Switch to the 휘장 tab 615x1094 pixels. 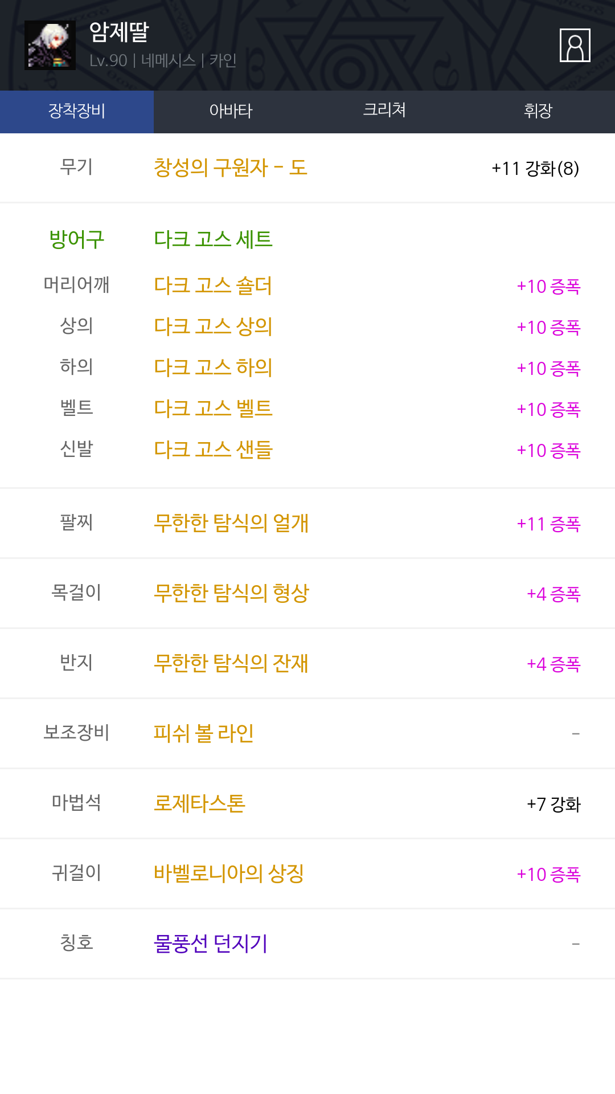tap(538, 111)
